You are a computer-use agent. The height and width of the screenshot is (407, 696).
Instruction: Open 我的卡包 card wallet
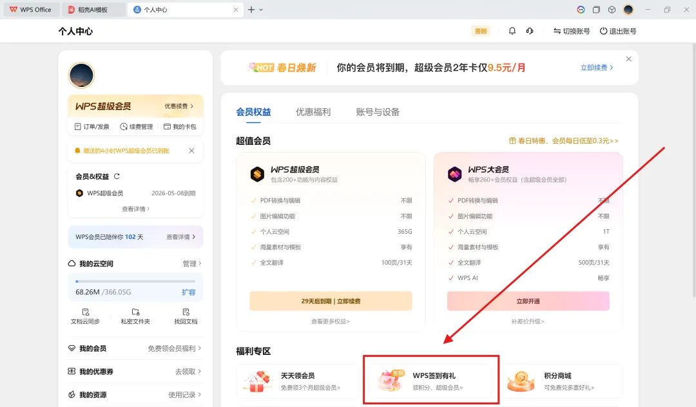pyautogui.click(x=180, y=126)
